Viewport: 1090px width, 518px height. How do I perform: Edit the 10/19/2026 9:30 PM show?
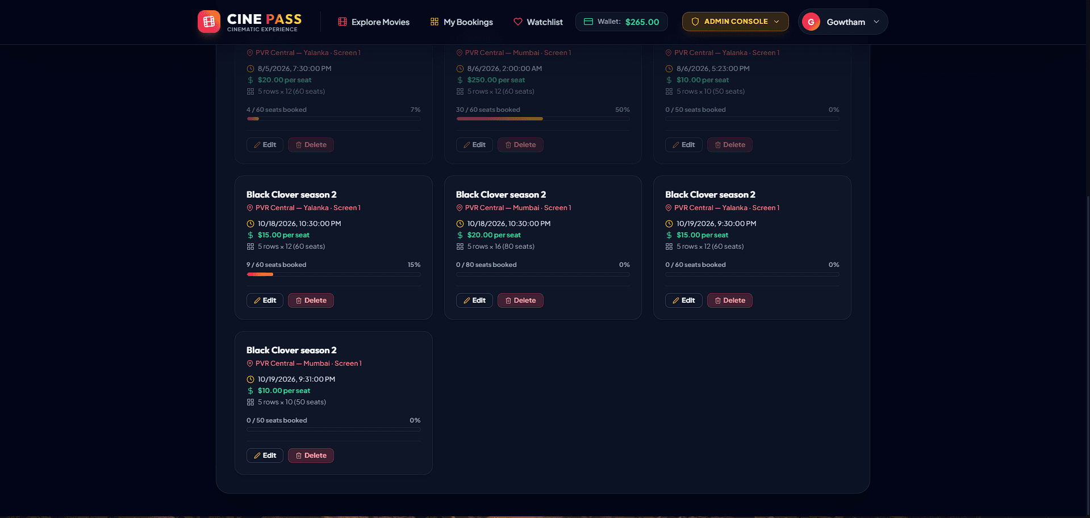click(684, 300)
